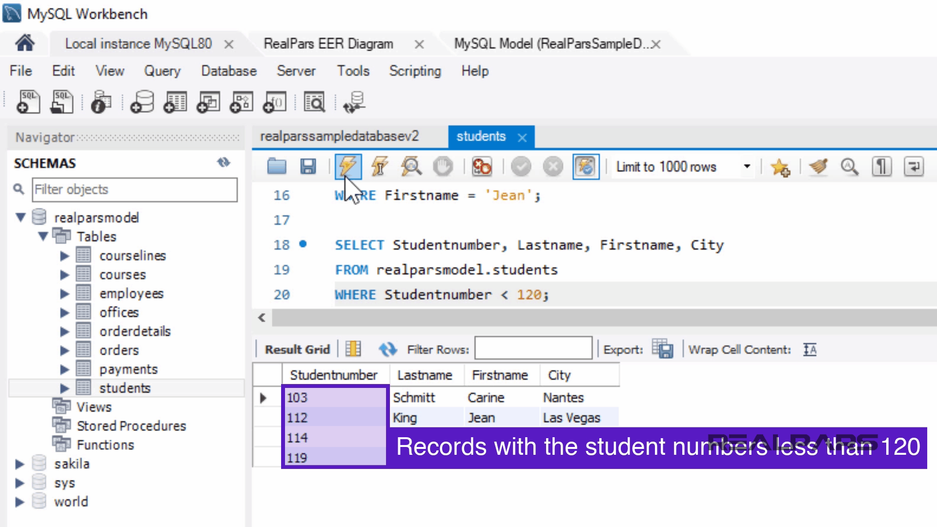Export recordset to external file icon
Viewport: 937px width, 527px height.
[x=663, y=349]
